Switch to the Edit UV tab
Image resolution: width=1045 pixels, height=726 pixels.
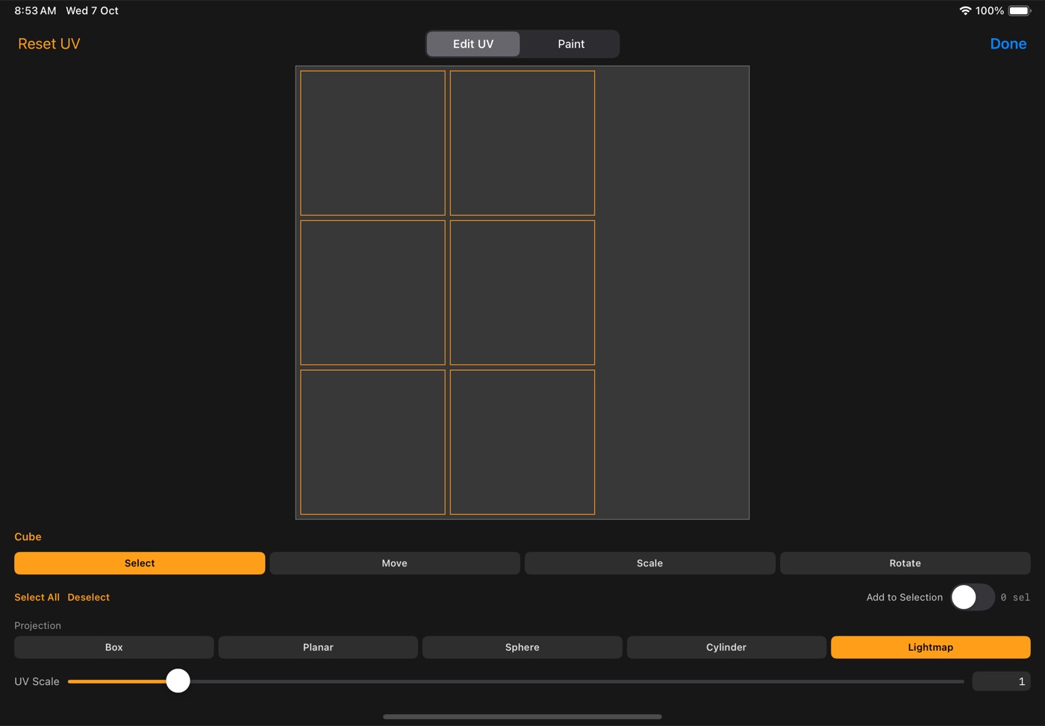point(473,44)
